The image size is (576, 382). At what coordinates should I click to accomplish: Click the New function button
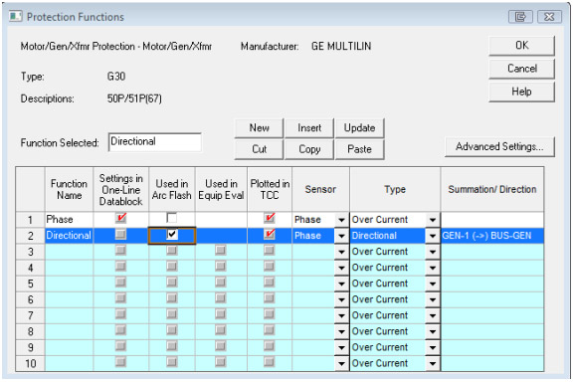259,128
